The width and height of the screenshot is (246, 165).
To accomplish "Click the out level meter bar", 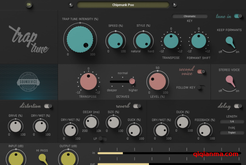I will point(169,164).
